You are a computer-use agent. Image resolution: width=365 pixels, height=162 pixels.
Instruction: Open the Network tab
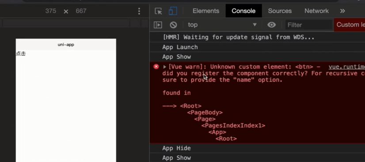[316, 11]
